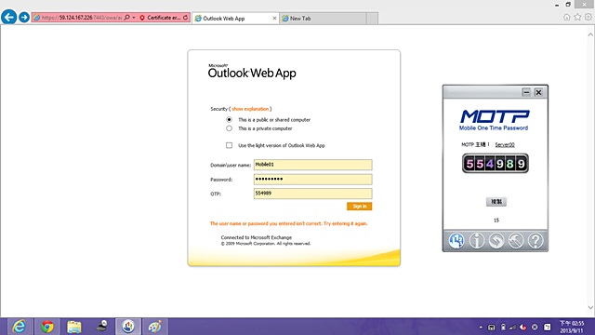Open Internet Explorer from the taskbar
Image resolution: width=595 pixels, height=335 pixels.
(x=19, y=327)
